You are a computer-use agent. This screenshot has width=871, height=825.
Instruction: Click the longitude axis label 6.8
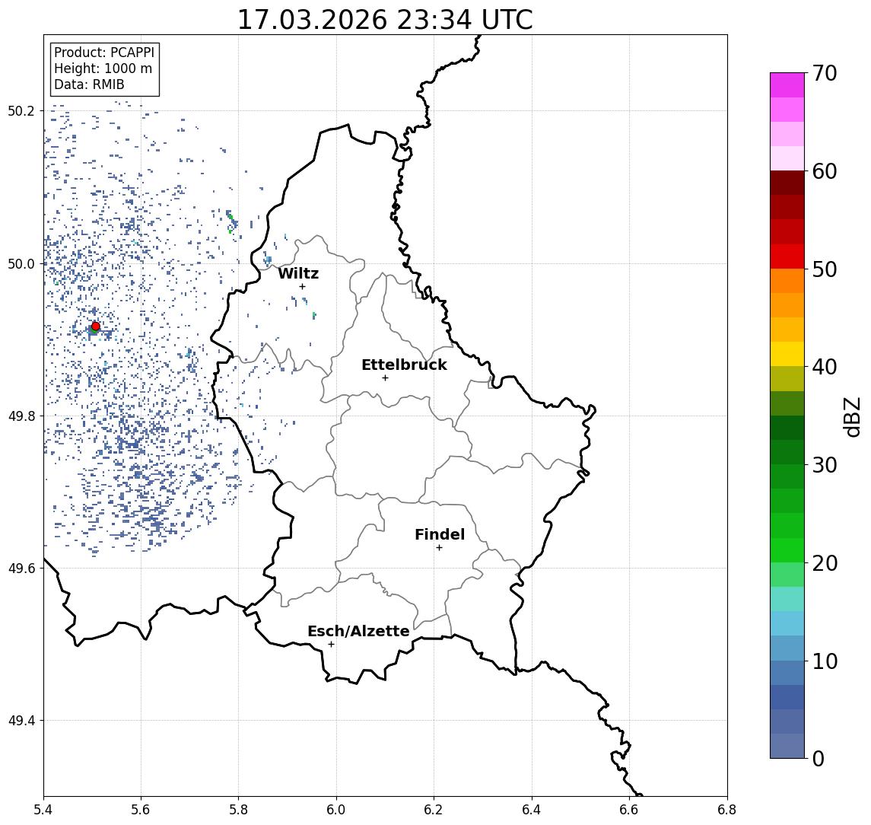click(x=726, y=810)
